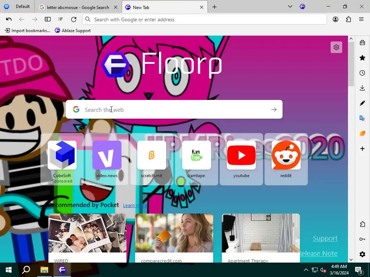Open Google Translate sidebar panel

point(362,118)
